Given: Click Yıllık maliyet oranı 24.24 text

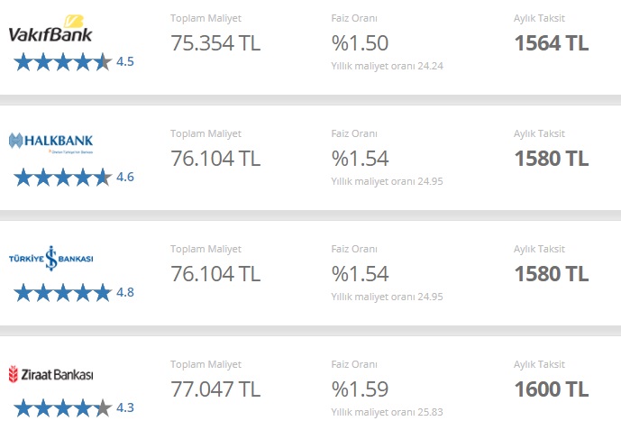Looking at the screenshot, I should (387, 66).
